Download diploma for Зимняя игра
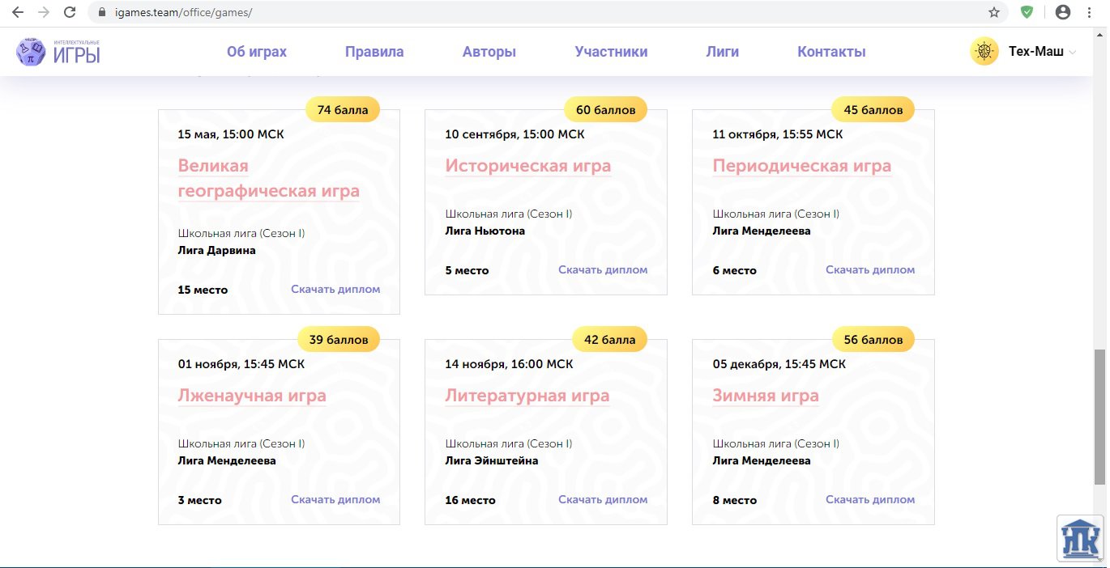Screen dimensions: 1110x568 (x=870, y=500)
